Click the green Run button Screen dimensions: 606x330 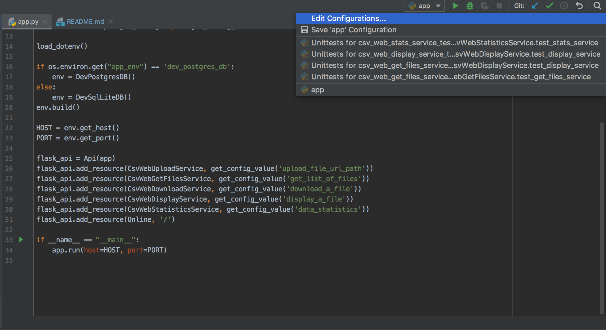[x=455, y=6]
